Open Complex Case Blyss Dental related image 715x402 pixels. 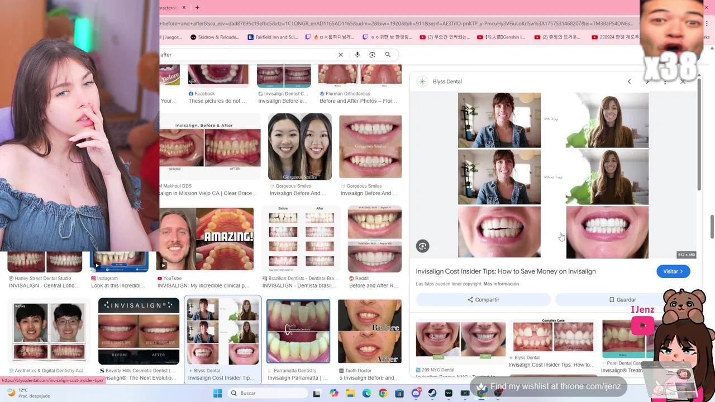[553, 335]
